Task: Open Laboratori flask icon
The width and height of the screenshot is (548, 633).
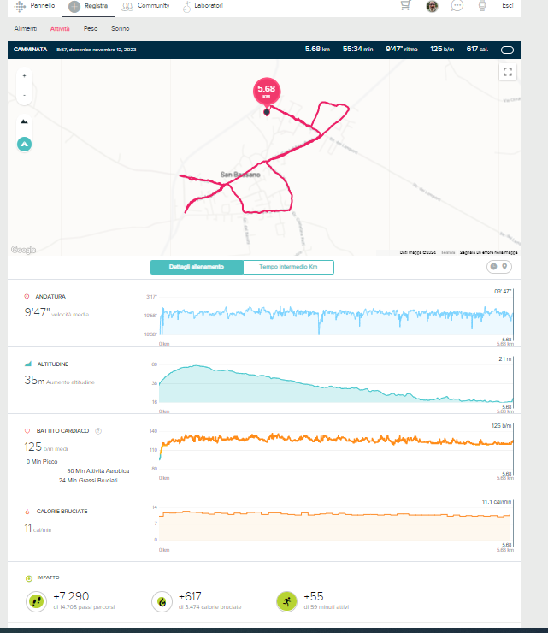Action: click(x=186, y=7)
